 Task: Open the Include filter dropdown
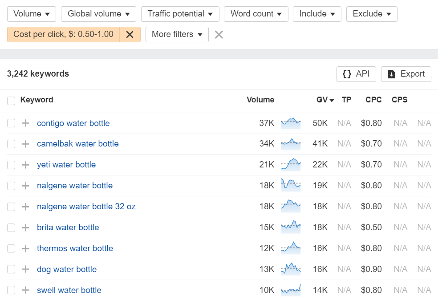(317, 14)
